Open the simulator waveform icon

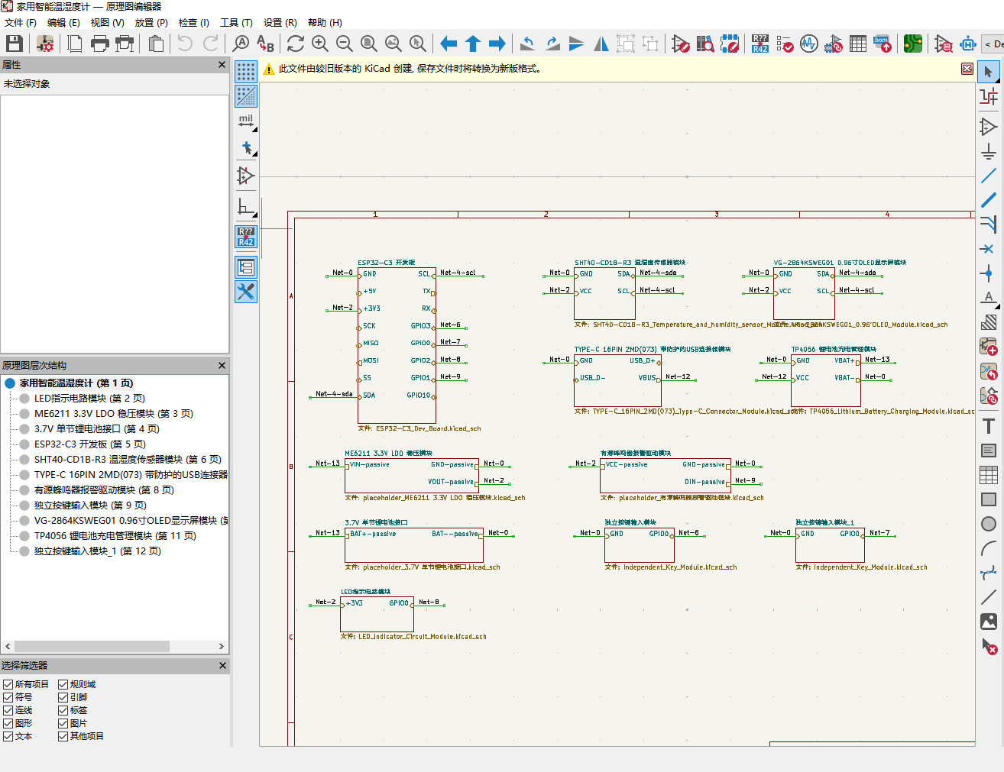coord(809,44)
